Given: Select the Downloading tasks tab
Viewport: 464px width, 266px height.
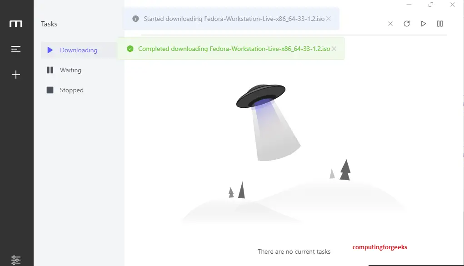Looking at the screenshot, I should point(80,50).
